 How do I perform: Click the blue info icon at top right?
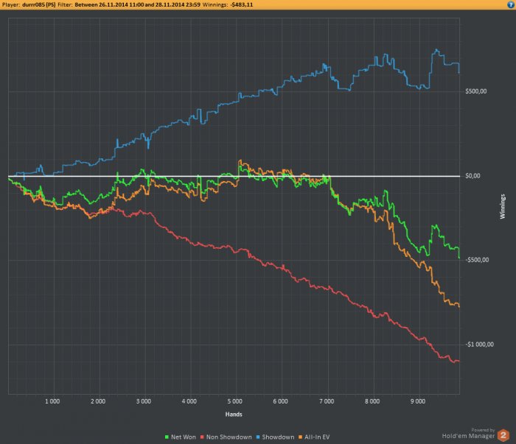(x=511, y=4)
